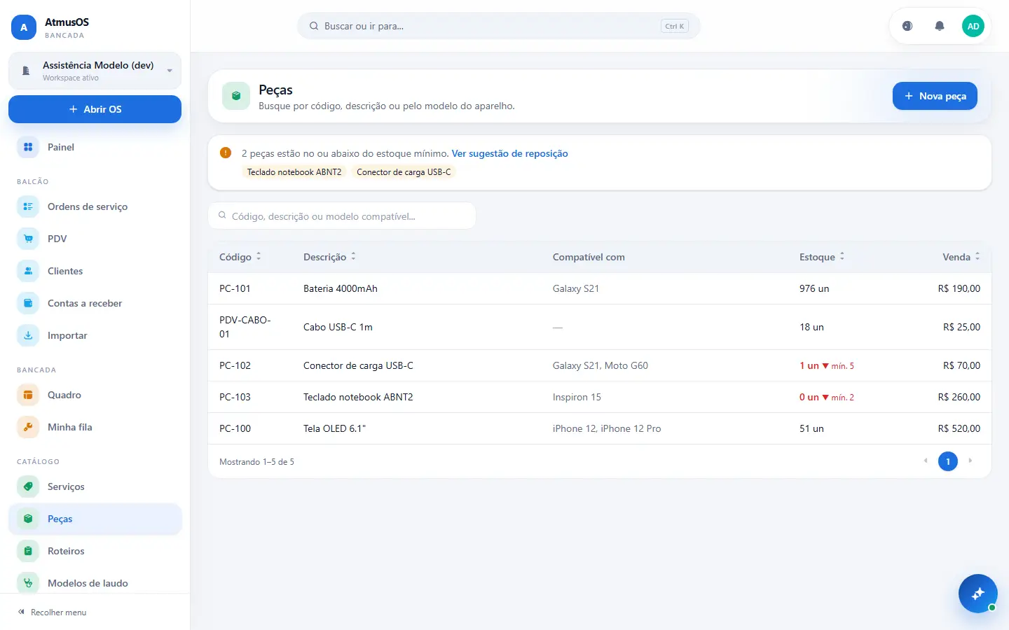1009x630 pixels.
Task: Select the Teclado notebook ABNT2 tag
Action: pyautogui.click(x=294, y=172)
